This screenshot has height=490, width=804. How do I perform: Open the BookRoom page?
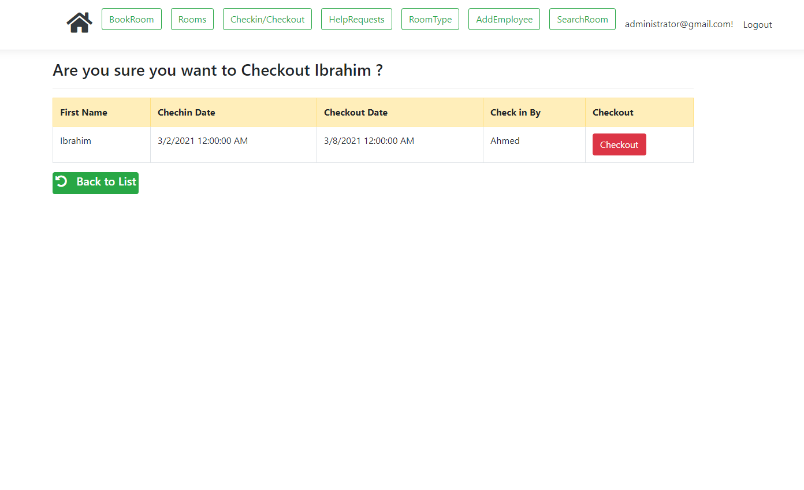[132, 19]
